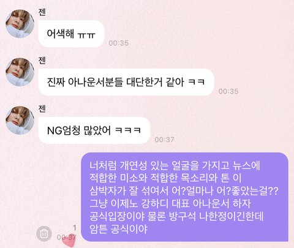Tap the trash delete icon
Viewport: 294px width, 248px height.
point(43,233)
